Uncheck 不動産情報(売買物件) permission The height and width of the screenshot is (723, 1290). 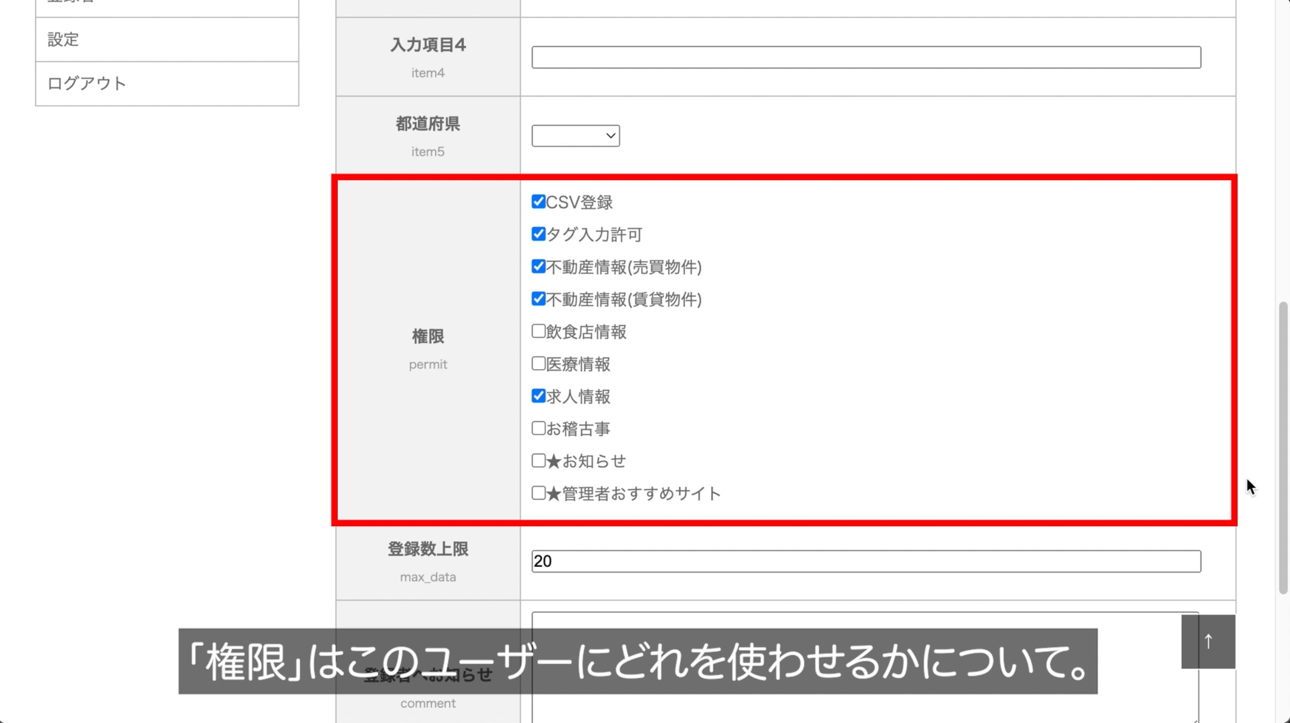539,267
